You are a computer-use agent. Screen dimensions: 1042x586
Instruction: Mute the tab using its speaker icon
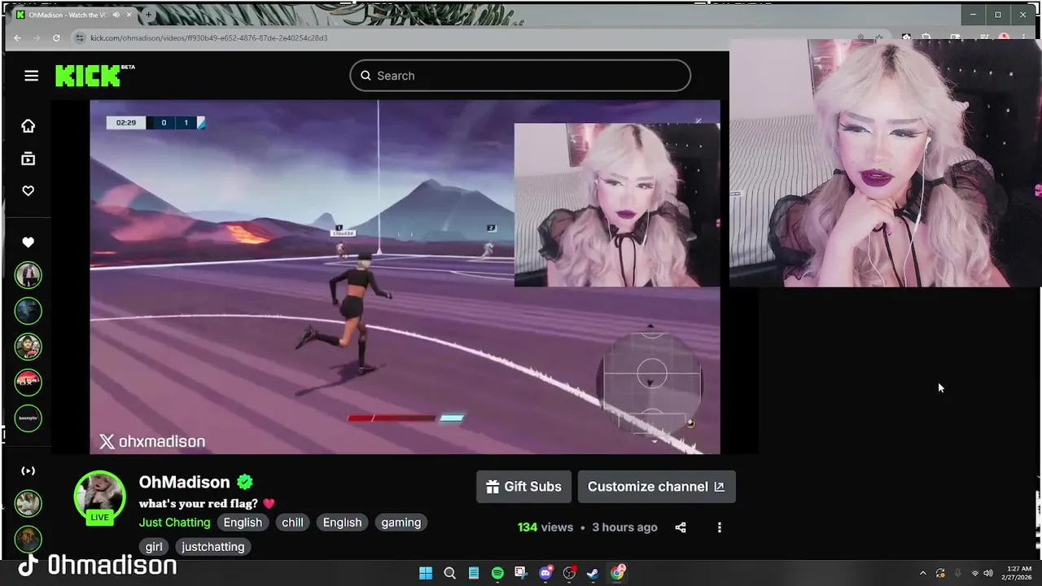[116, 15]
